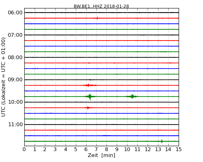Click the 'UTC (Lokalzeit = UTC + 01:00)' axis label
The image size is (203, 162).
(x=3, y=77)
